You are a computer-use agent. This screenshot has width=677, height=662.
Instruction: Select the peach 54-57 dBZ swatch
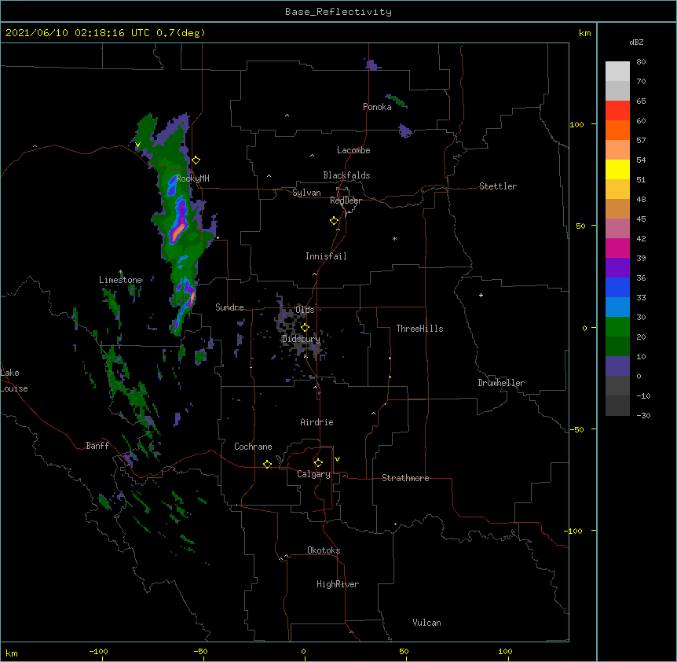pos(617,150)
